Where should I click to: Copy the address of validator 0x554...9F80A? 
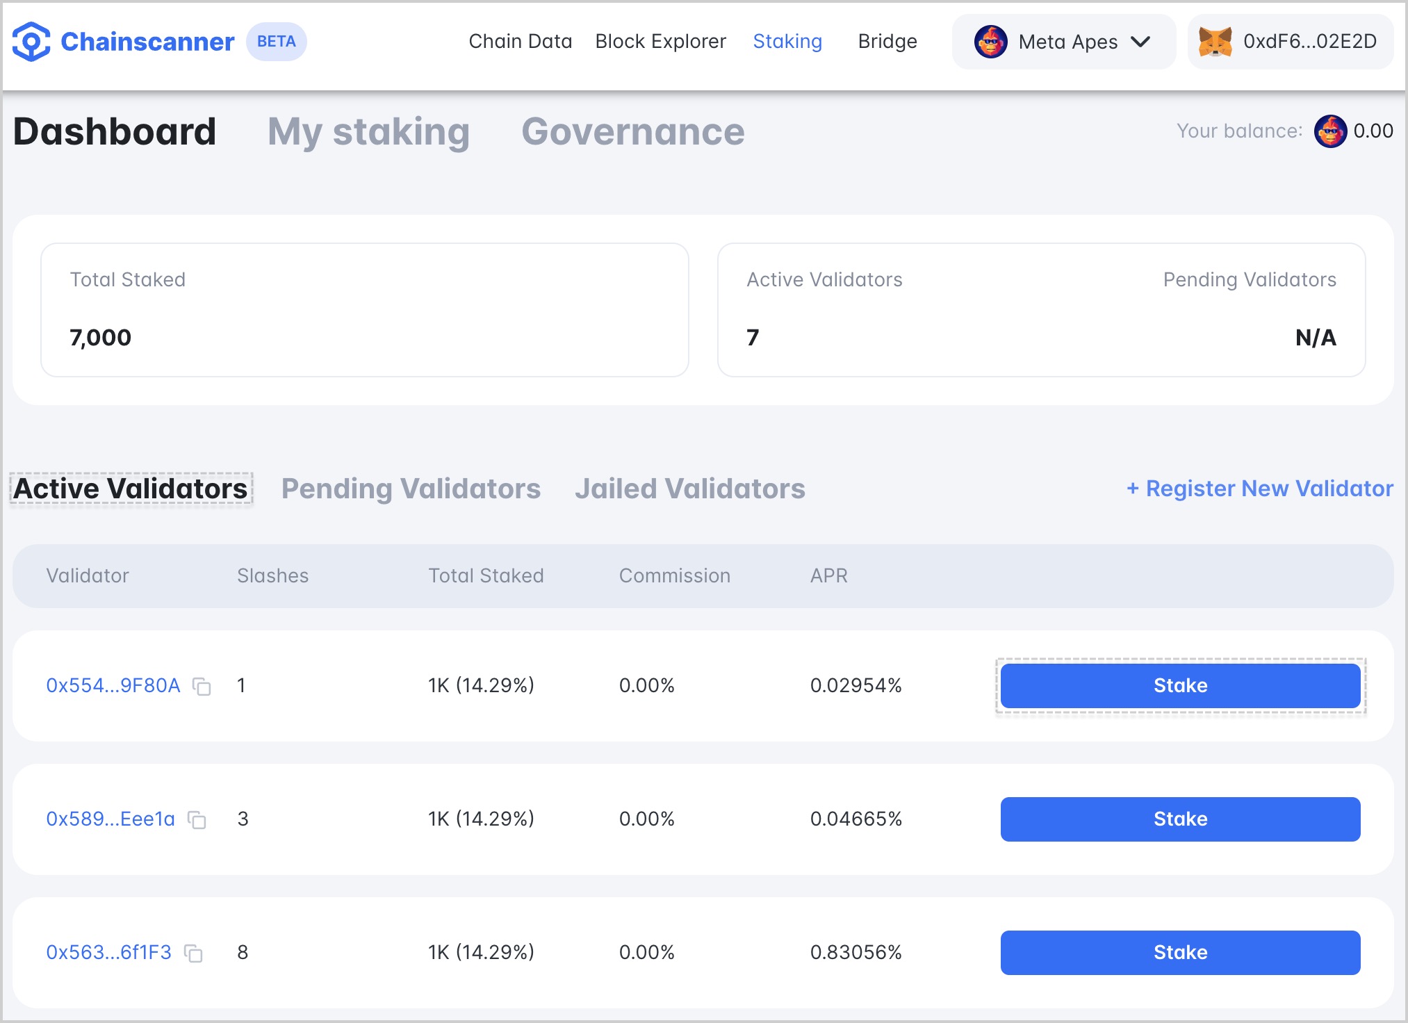click(202, 687)
